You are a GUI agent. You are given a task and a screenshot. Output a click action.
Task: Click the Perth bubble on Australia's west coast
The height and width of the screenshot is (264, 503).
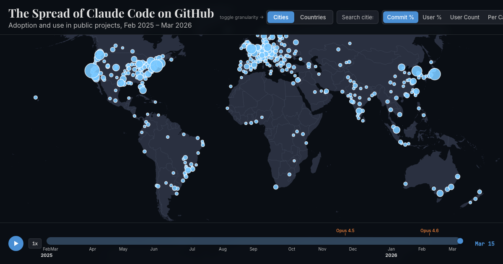405,184
